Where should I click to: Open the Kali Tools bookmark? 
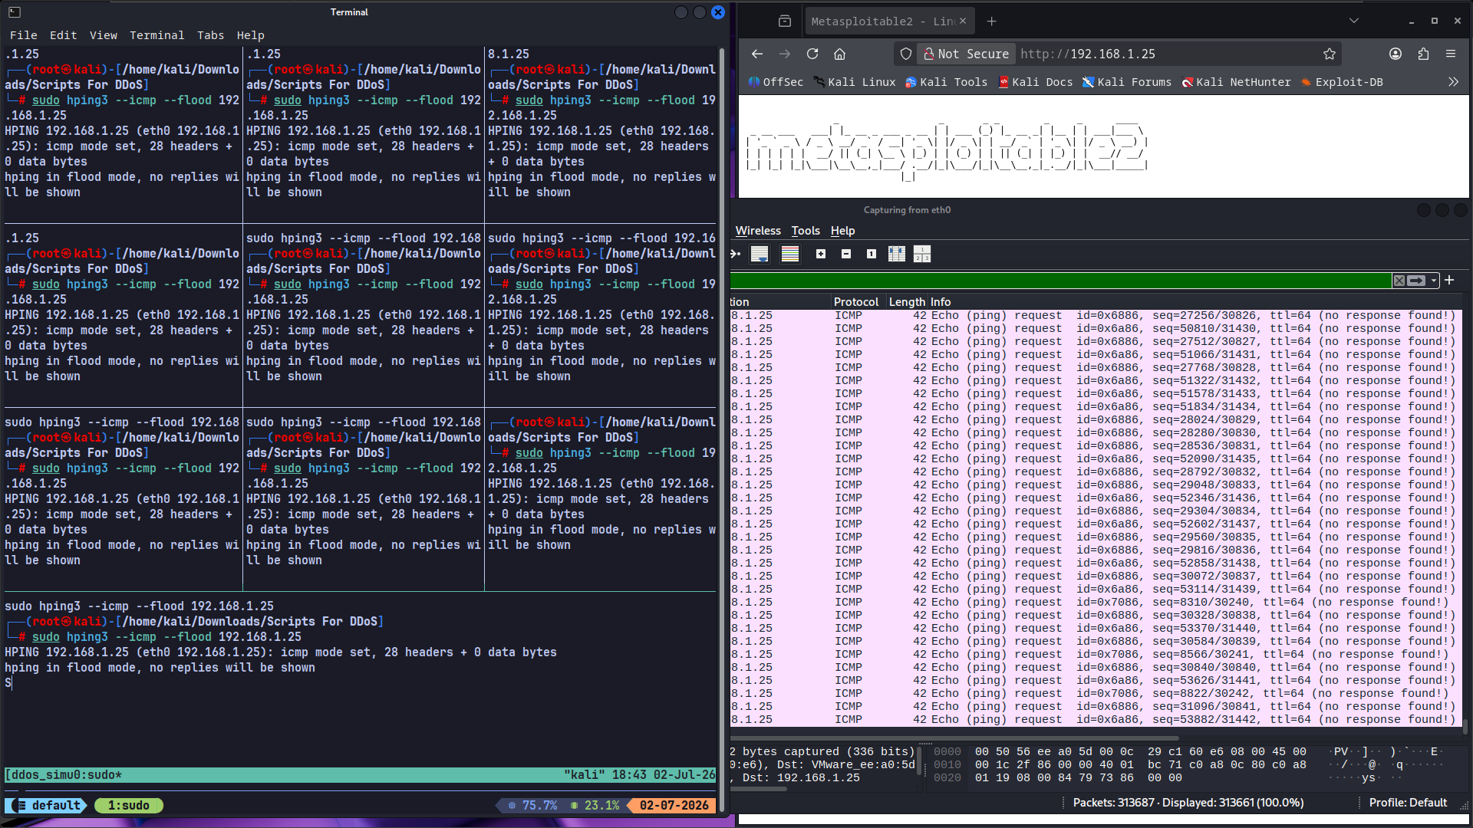point(946,82)
